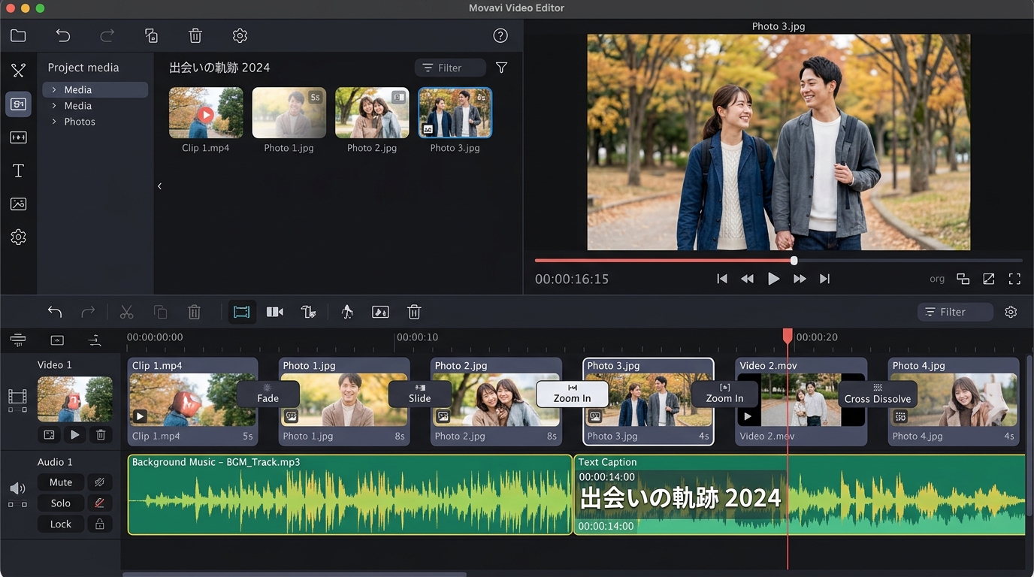Click the detach preview window icon
The height and width of the screenshot is (577, 1034).
tap(963, 279)
